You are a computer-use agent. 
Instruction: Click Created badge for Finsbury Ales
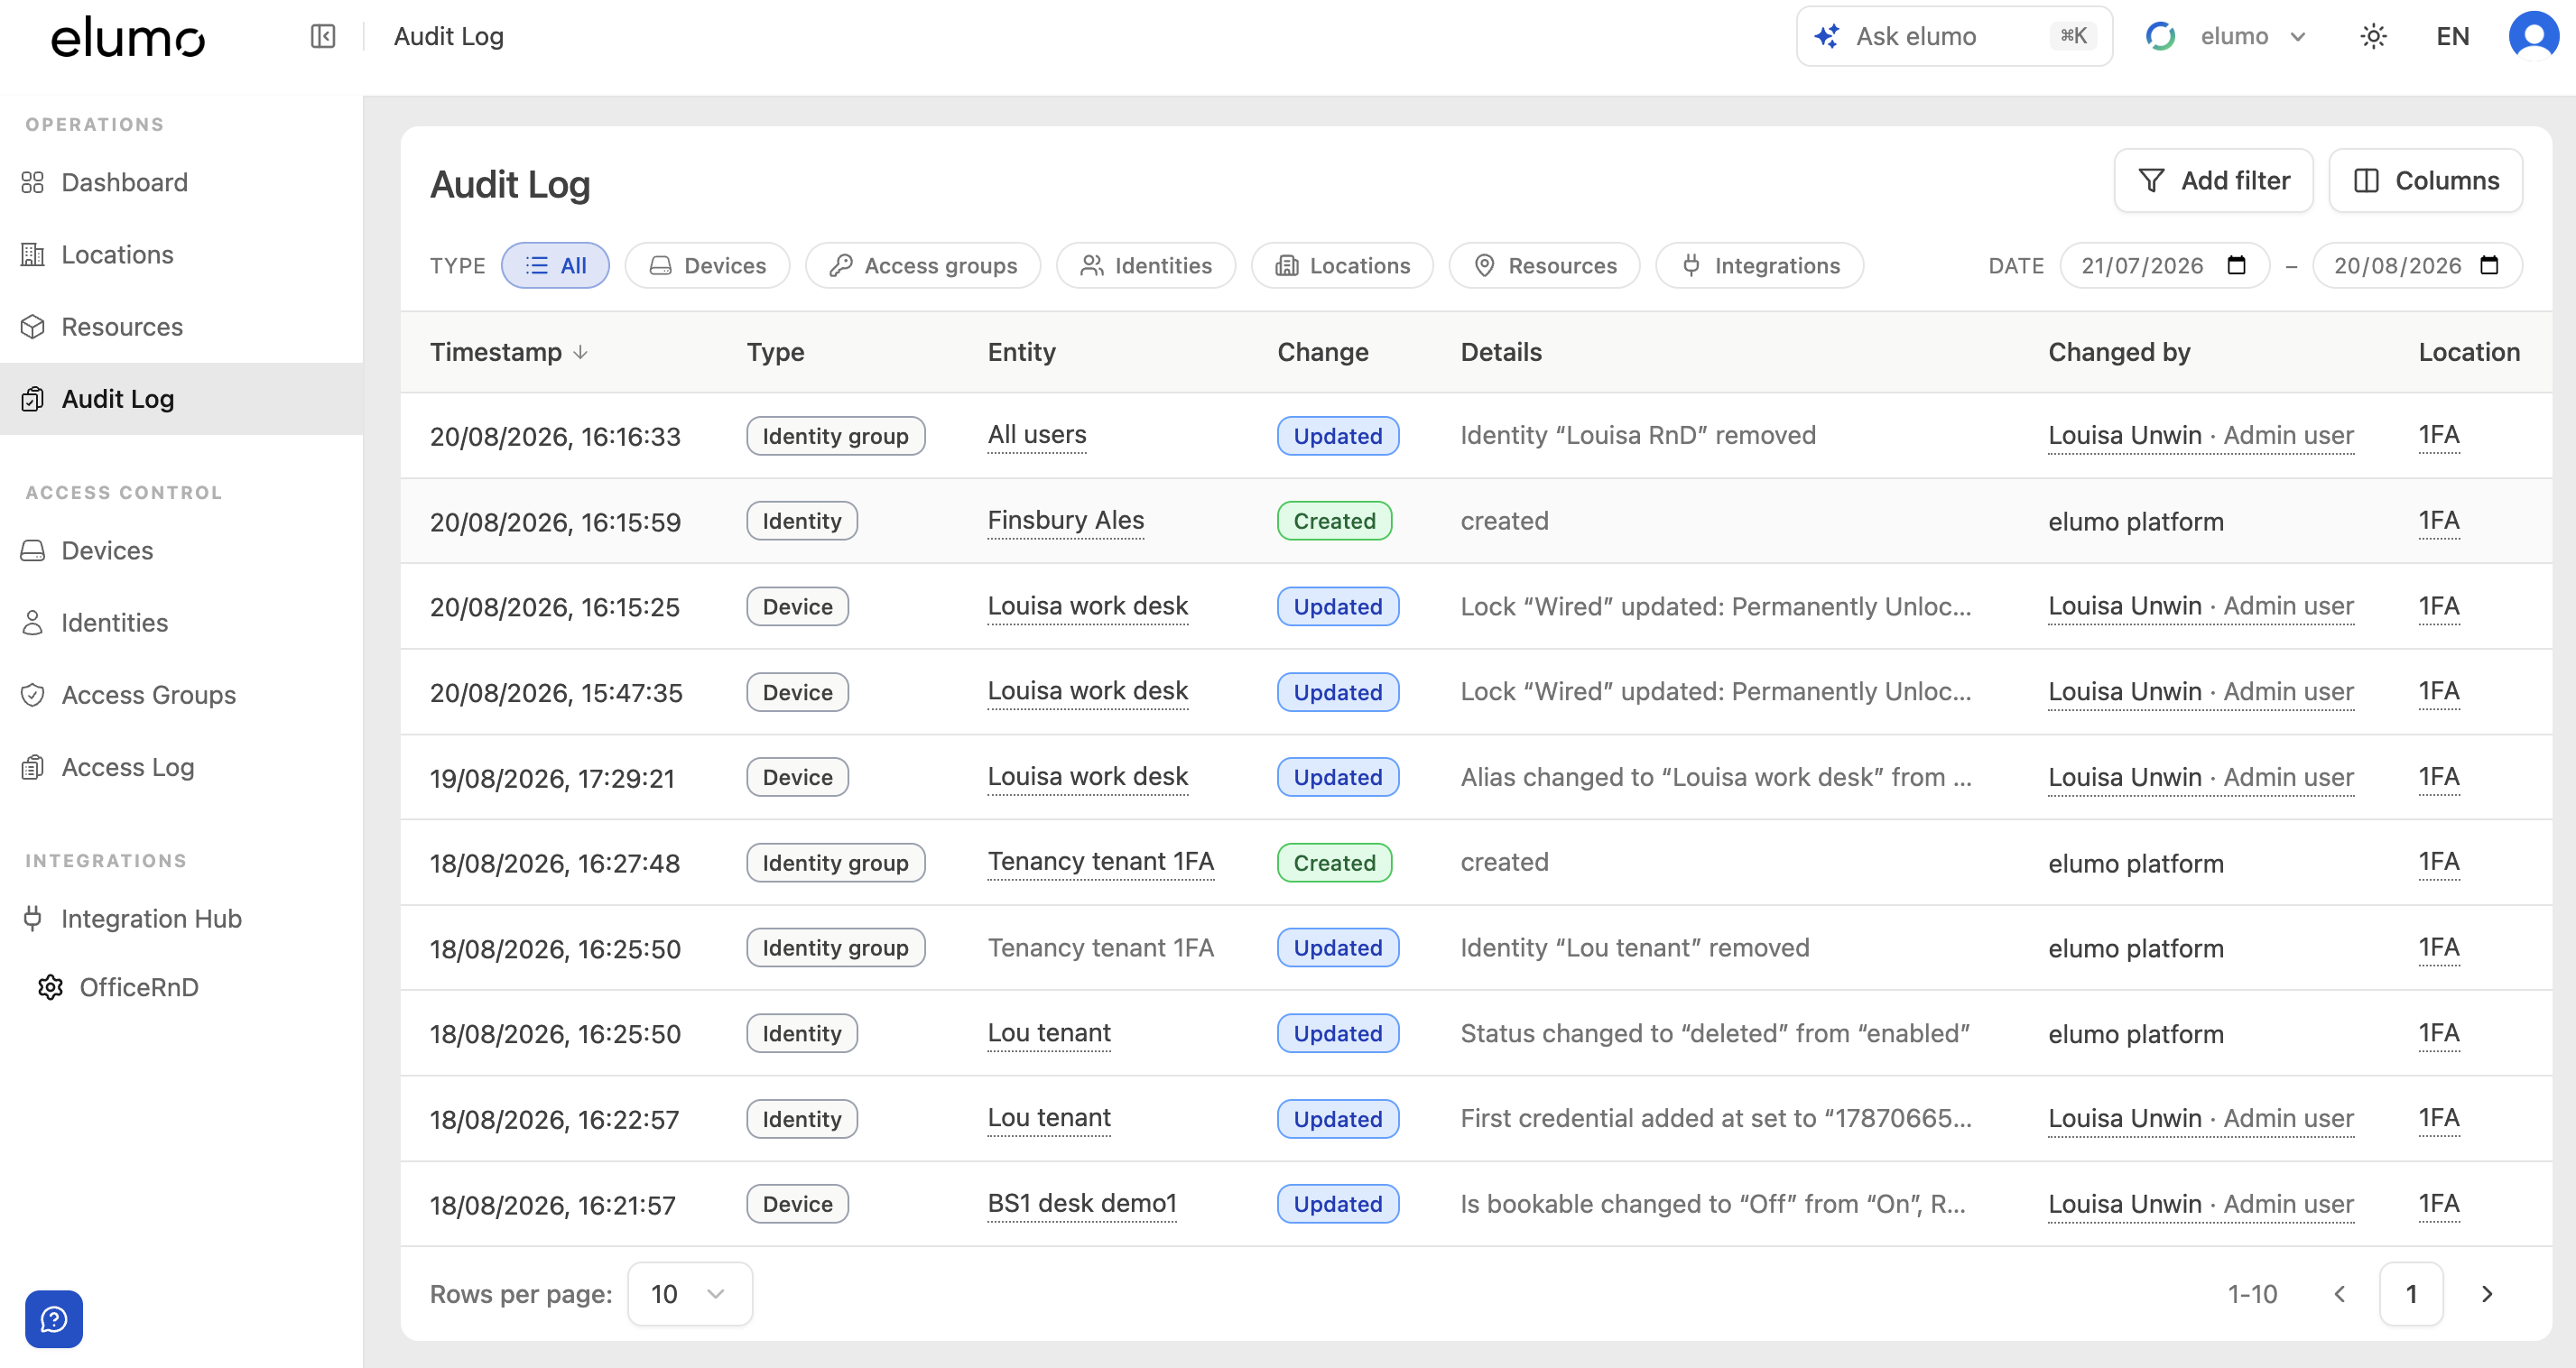click(1334, 521)
